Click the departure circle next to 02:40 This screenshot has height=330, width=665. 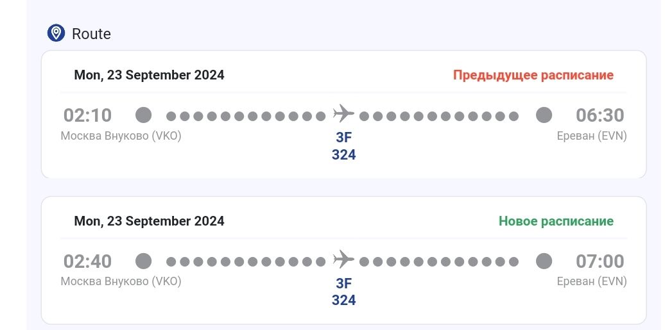(144, 261)
